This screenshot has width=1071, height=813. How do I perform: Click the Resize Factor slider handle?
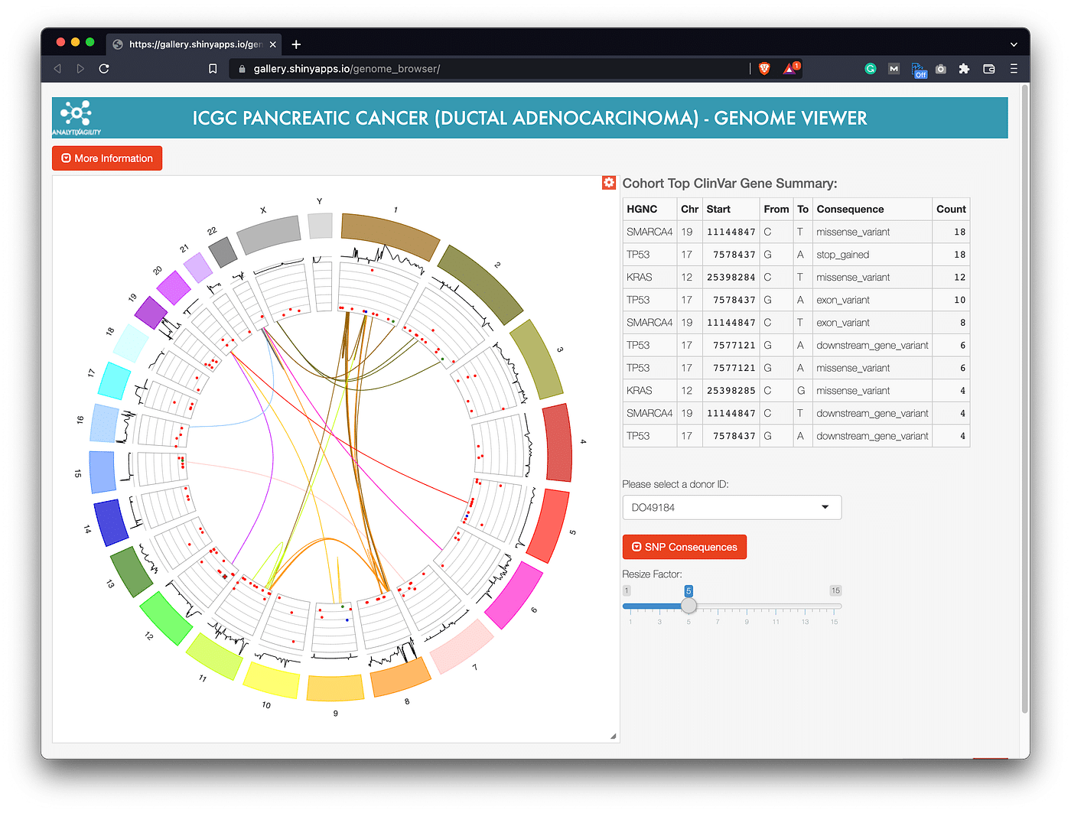(688, 606)
